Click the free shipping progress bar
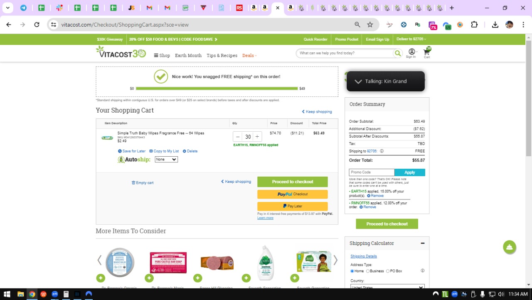Viewport: 532px width, 300px height. pos(217,89)
